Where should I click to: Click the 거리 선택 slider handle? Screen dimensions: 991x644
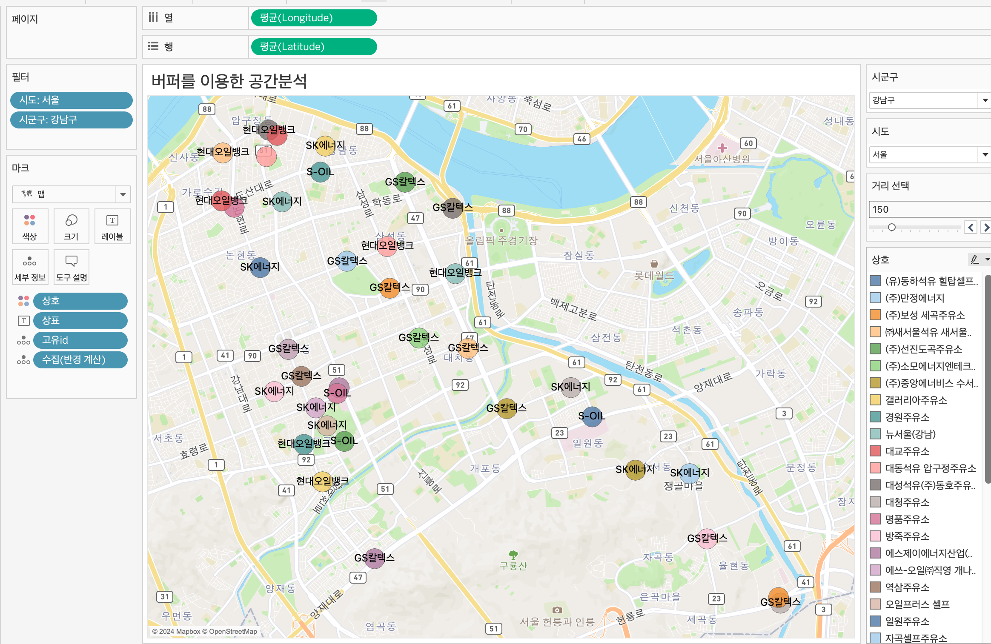coord(891,227)
